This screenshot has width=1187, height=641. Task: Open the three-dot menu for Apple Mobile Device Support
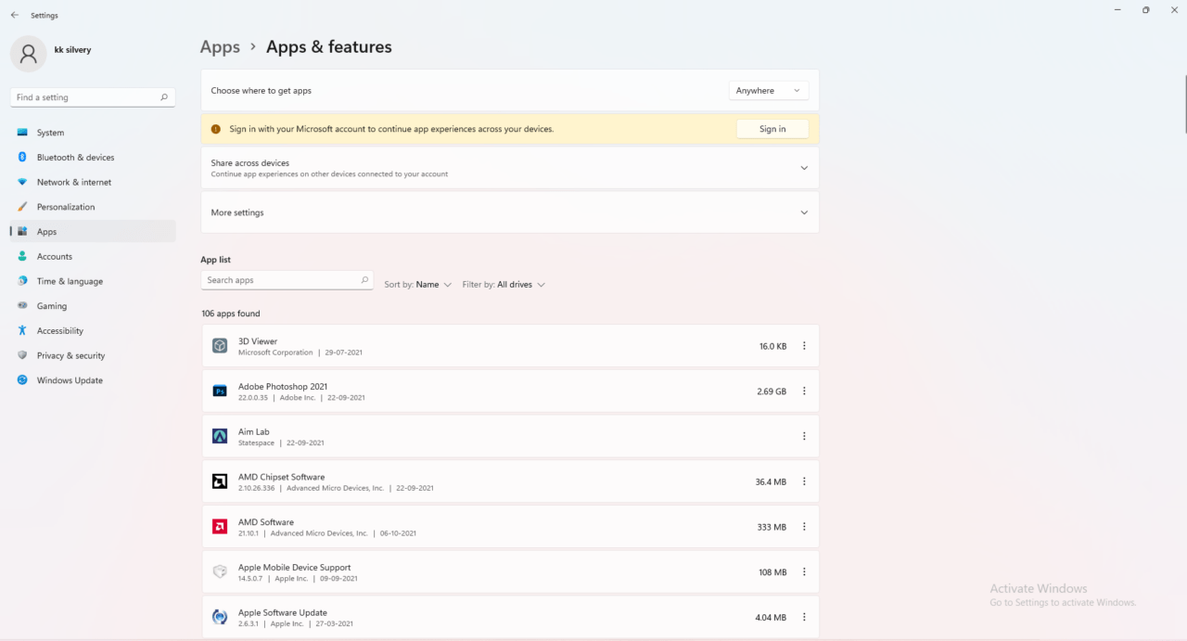pyautogui.click(x=804, y=572)
